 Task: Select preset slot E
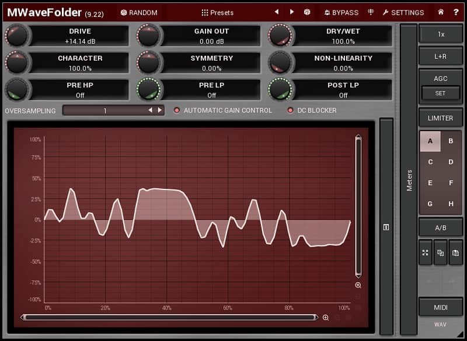[430, 183]
